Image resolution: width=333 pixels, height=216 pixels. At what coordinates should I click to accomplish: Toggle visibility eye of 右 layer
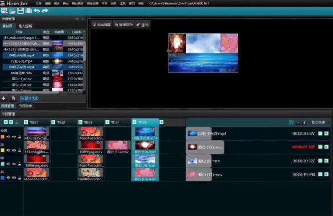point(14,177)
